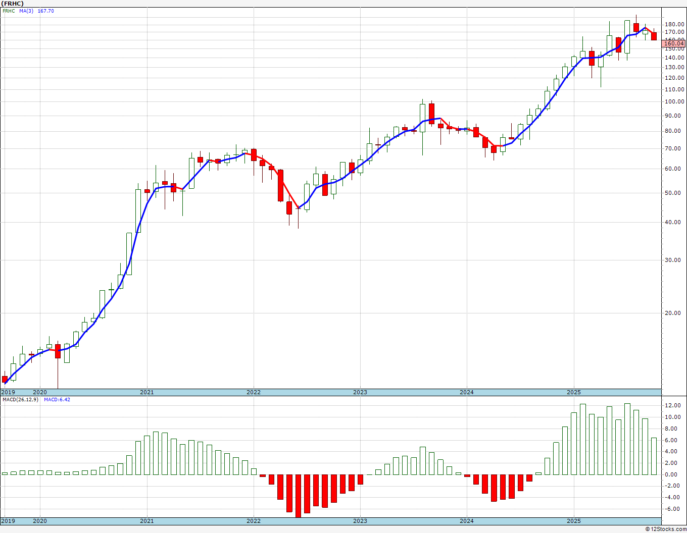Viewport: 687px width, 533px height.
Task: Click the 110.00 price axis label
Action: (675, 89)
